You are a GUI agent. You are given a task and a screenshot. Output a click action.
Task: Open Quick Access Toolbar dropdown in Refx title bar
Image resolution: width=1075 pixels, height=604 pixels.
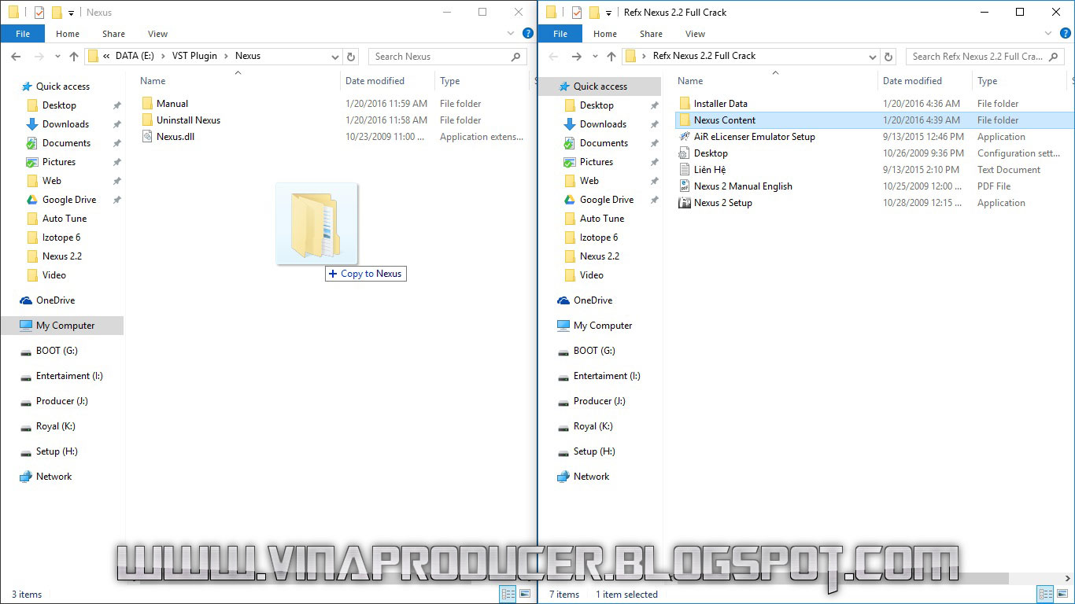608,13
